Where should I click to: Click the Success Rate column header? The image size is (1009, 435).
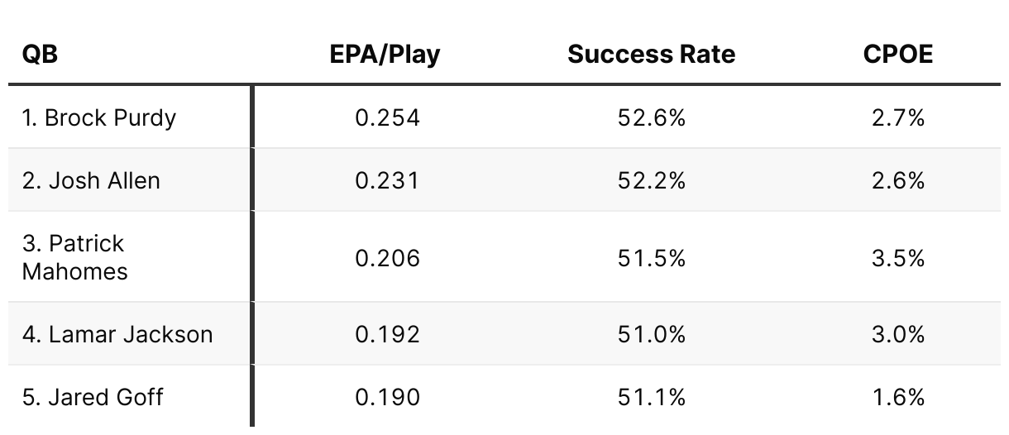pyautogui.click(x=651, y=55)
